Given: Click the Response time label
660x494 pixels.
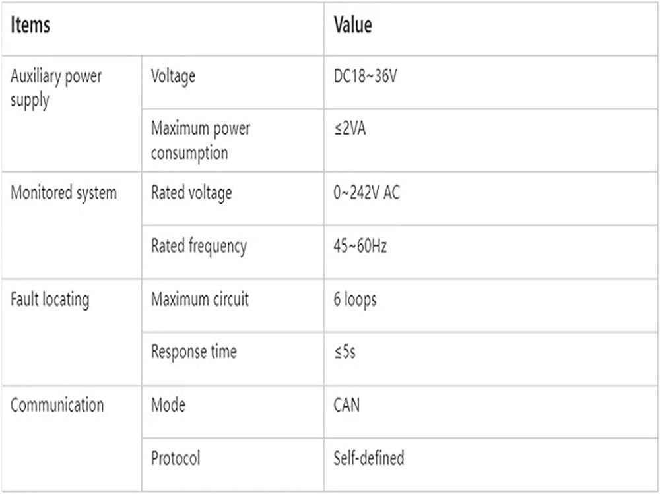Looking at the screenshot, I should [194, 352].
